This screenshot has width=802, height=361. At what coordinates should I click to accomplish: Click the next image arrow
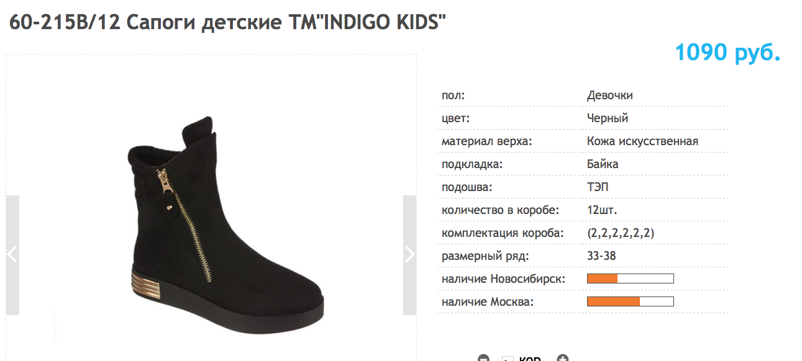409,254
